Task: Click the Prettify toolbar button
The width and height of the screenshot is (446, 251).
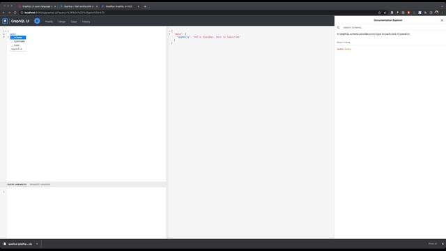Action: (49, 22)
